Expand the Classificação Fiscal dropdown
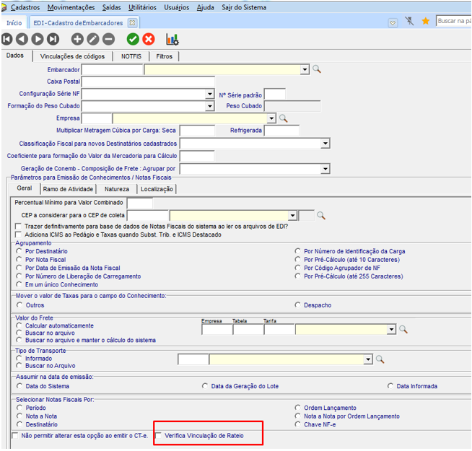Screen dimensions: 472x451 (x=325, y=144)
